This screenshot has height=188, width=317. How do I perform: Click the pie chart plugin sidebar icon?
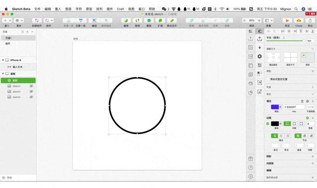pyautogui.click(x=251, y=93)
